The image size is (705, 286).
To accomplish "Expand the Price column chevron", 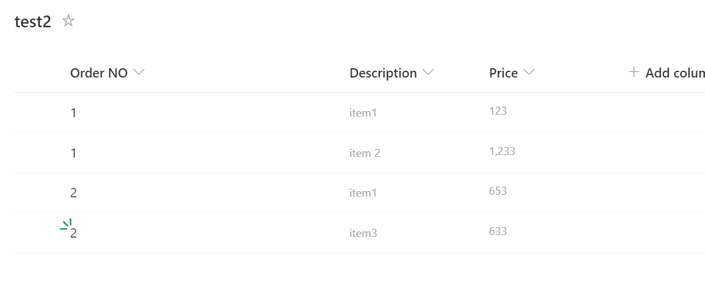I will coord(529,73).
